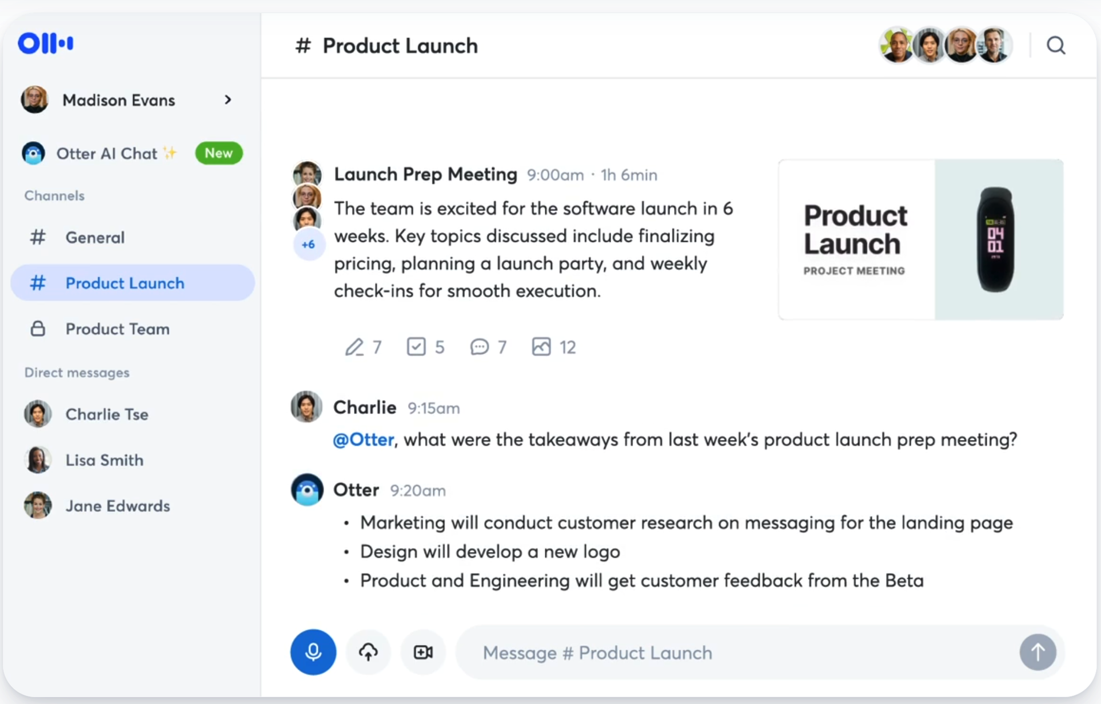Open direct message with Jane Edwards
1101x704 pixels.
[117, 506]
